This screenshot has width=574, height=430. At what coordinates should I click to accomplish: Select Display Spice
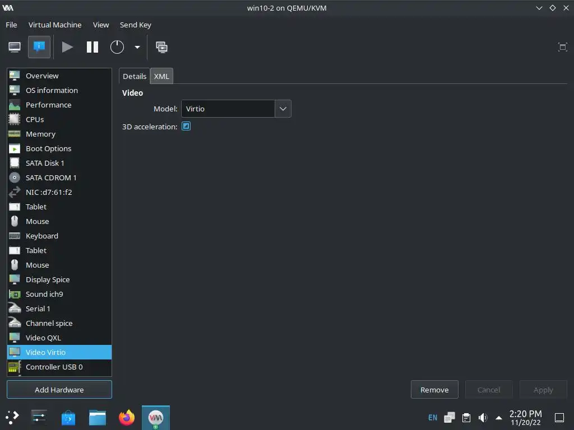coord(59,280)
